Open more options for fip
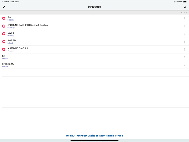Viewport: 189px width, 142px height. [184, 57]
